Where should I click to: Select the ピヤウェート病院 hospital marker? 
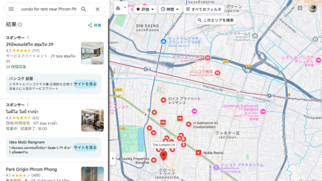(208, 58)
